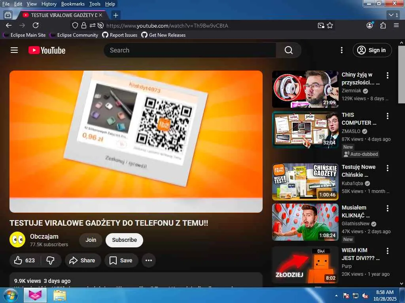405x303 pixels.
Task: Click the Windows Start button
Action: [x=10, y=296]
